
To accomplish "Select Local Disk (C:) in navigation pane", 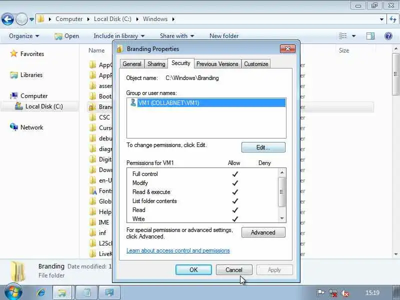I will [39, 106].
